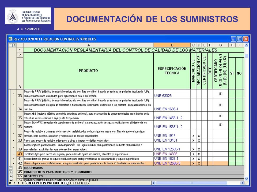Minimize the workbook window
Image resolution: width=257 pixels, height=192 pixels.
[x=233, y=39]
